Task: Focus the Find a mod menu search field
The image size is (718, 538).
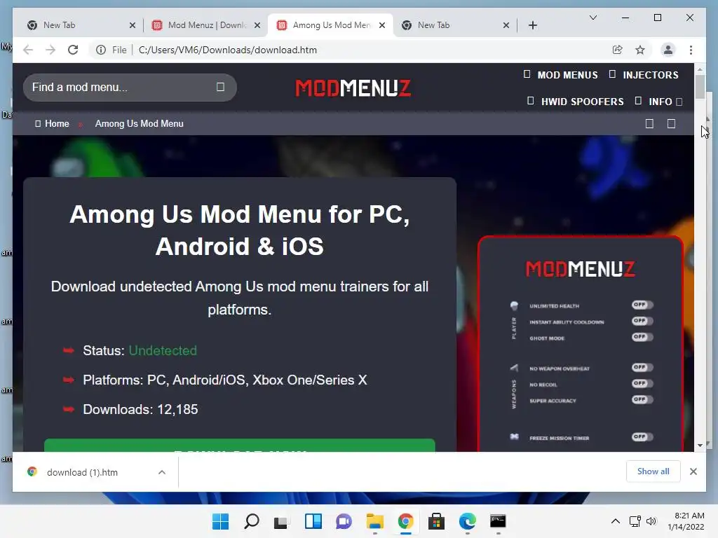Action: (x=130, y=87)
